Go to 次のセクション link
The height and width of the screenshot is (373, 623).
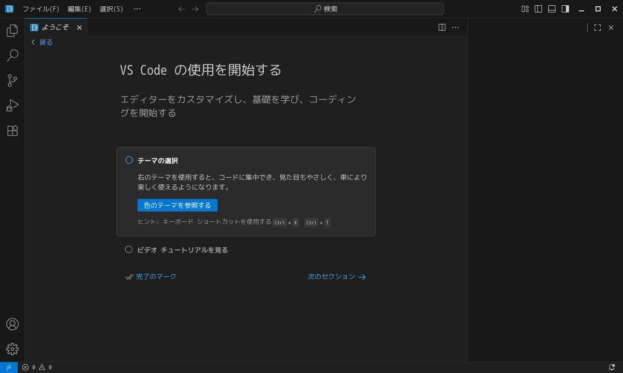tap(337, 277)
